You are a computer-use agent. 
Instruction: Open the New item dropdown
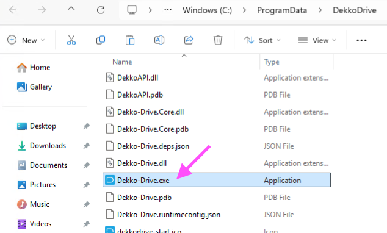point(26,40)
